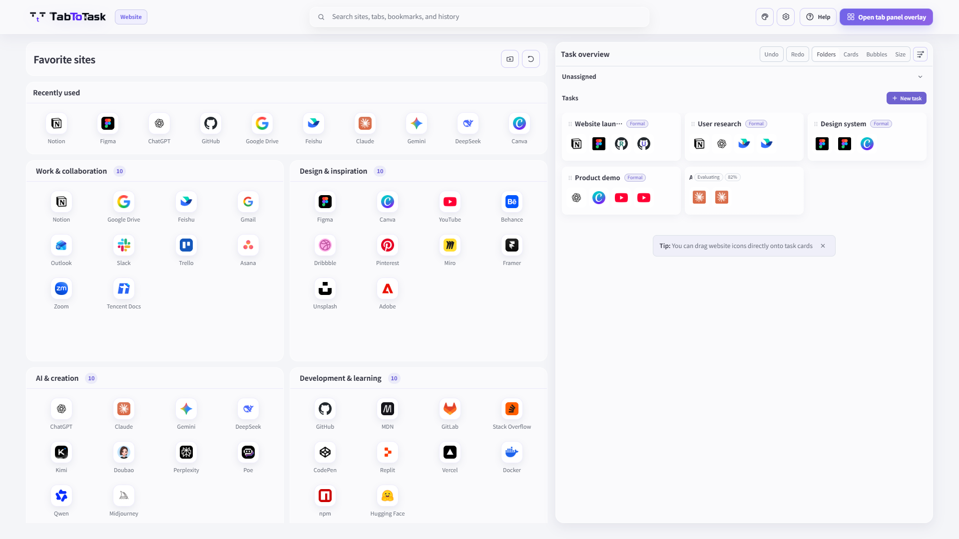Viewport: 959px width, 539px height.
Task: Open the Help button
Action: tap(818, 17)
